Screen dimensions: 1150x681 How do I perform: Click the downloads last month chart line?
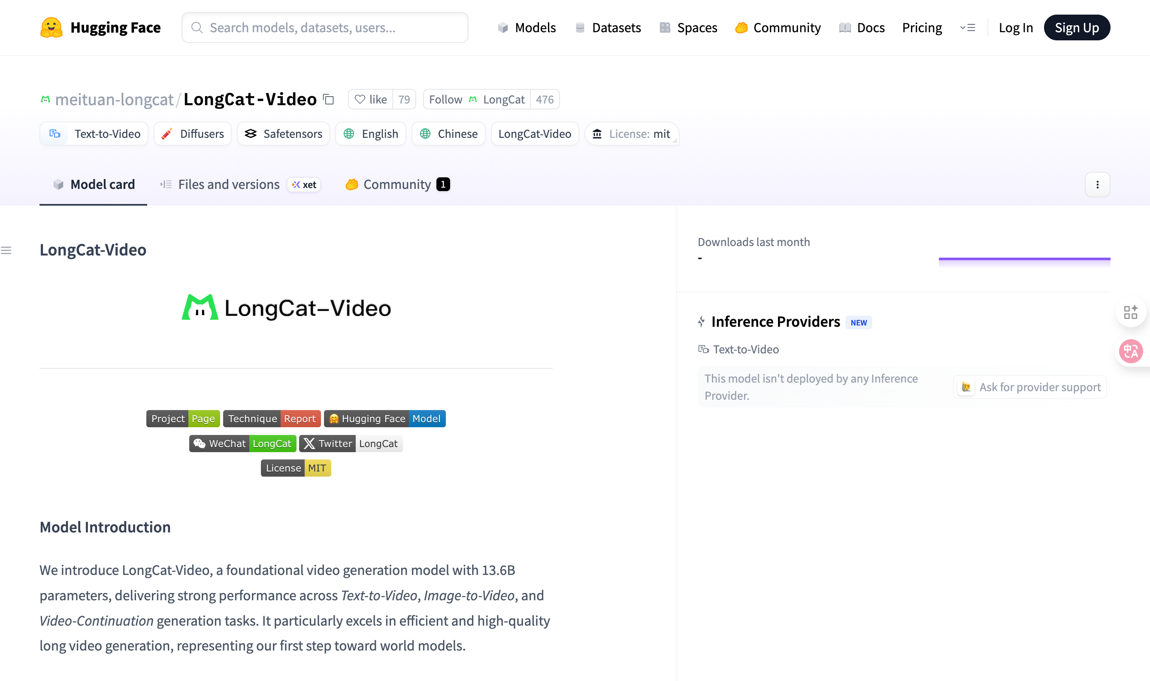[x=1024, y=259]
